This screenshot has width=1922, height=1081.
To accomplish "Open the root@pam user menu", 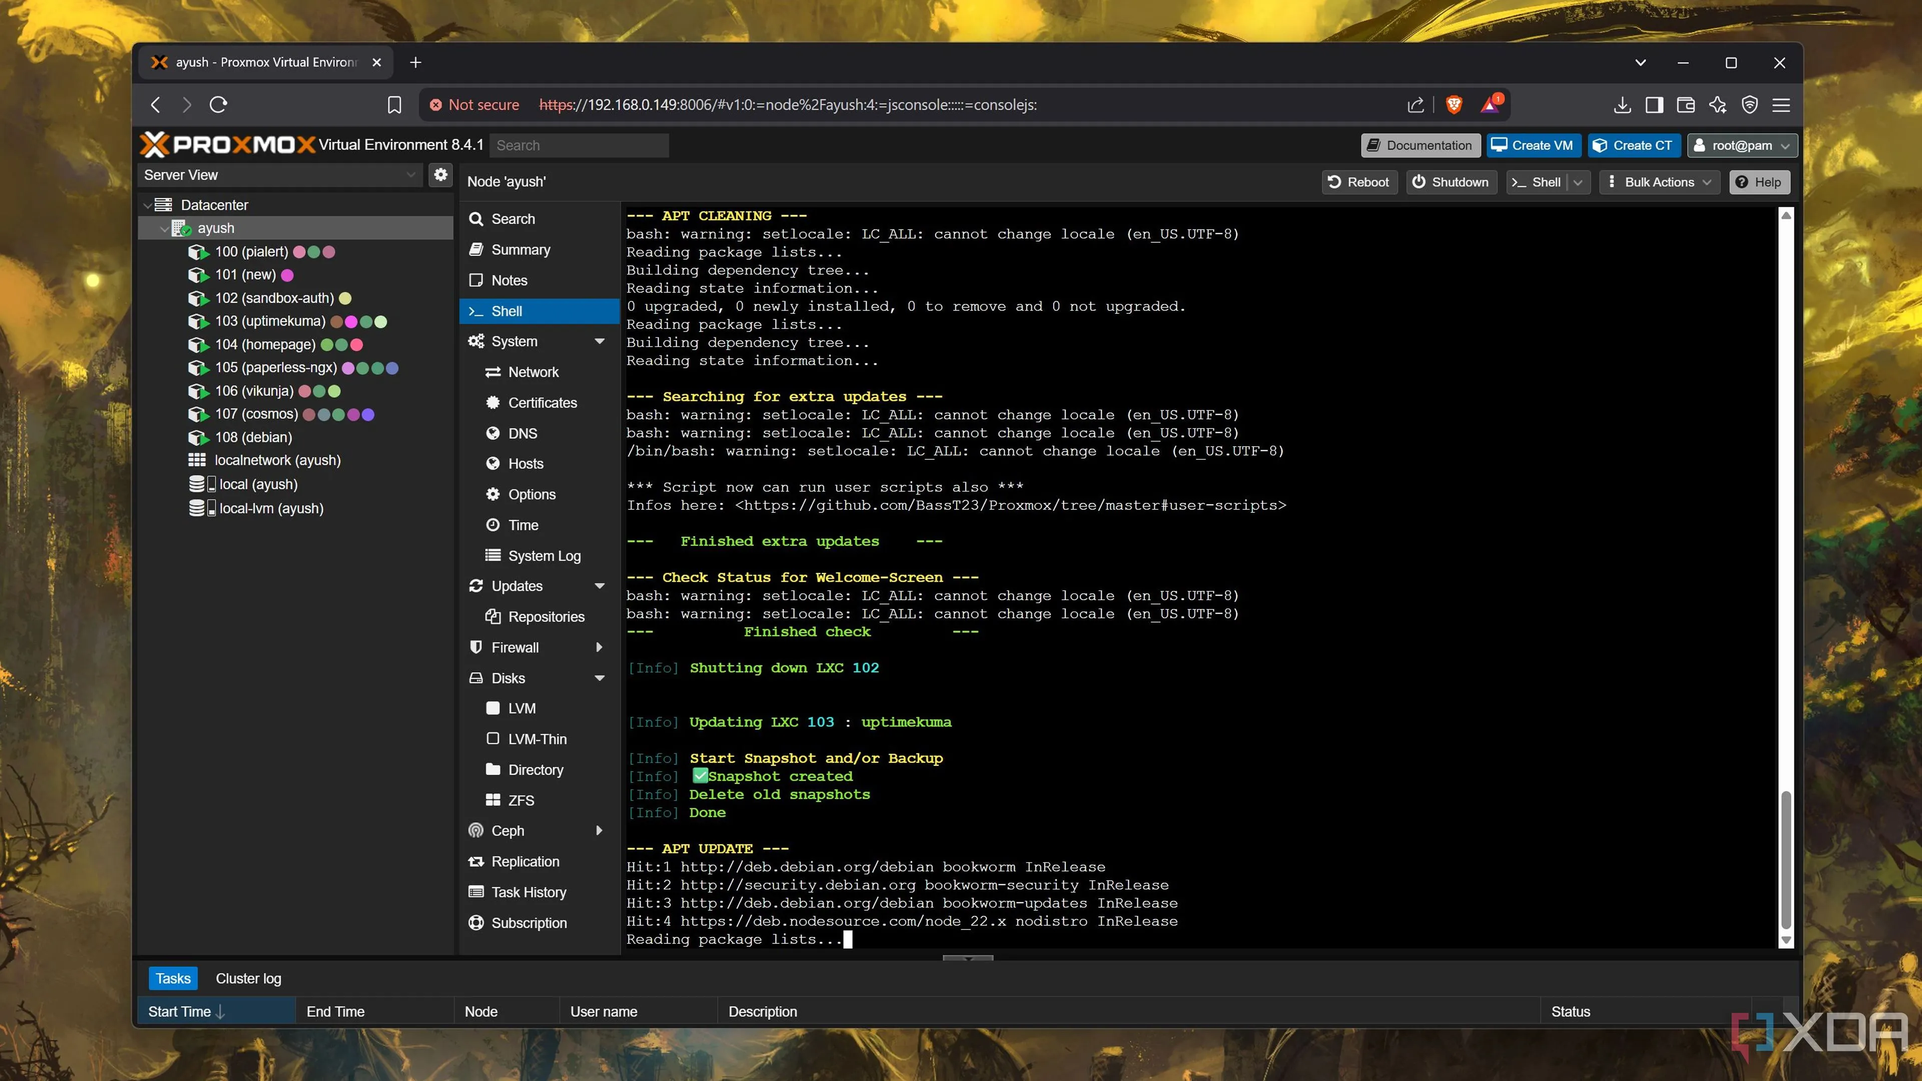I will [x=1742, y=146].
